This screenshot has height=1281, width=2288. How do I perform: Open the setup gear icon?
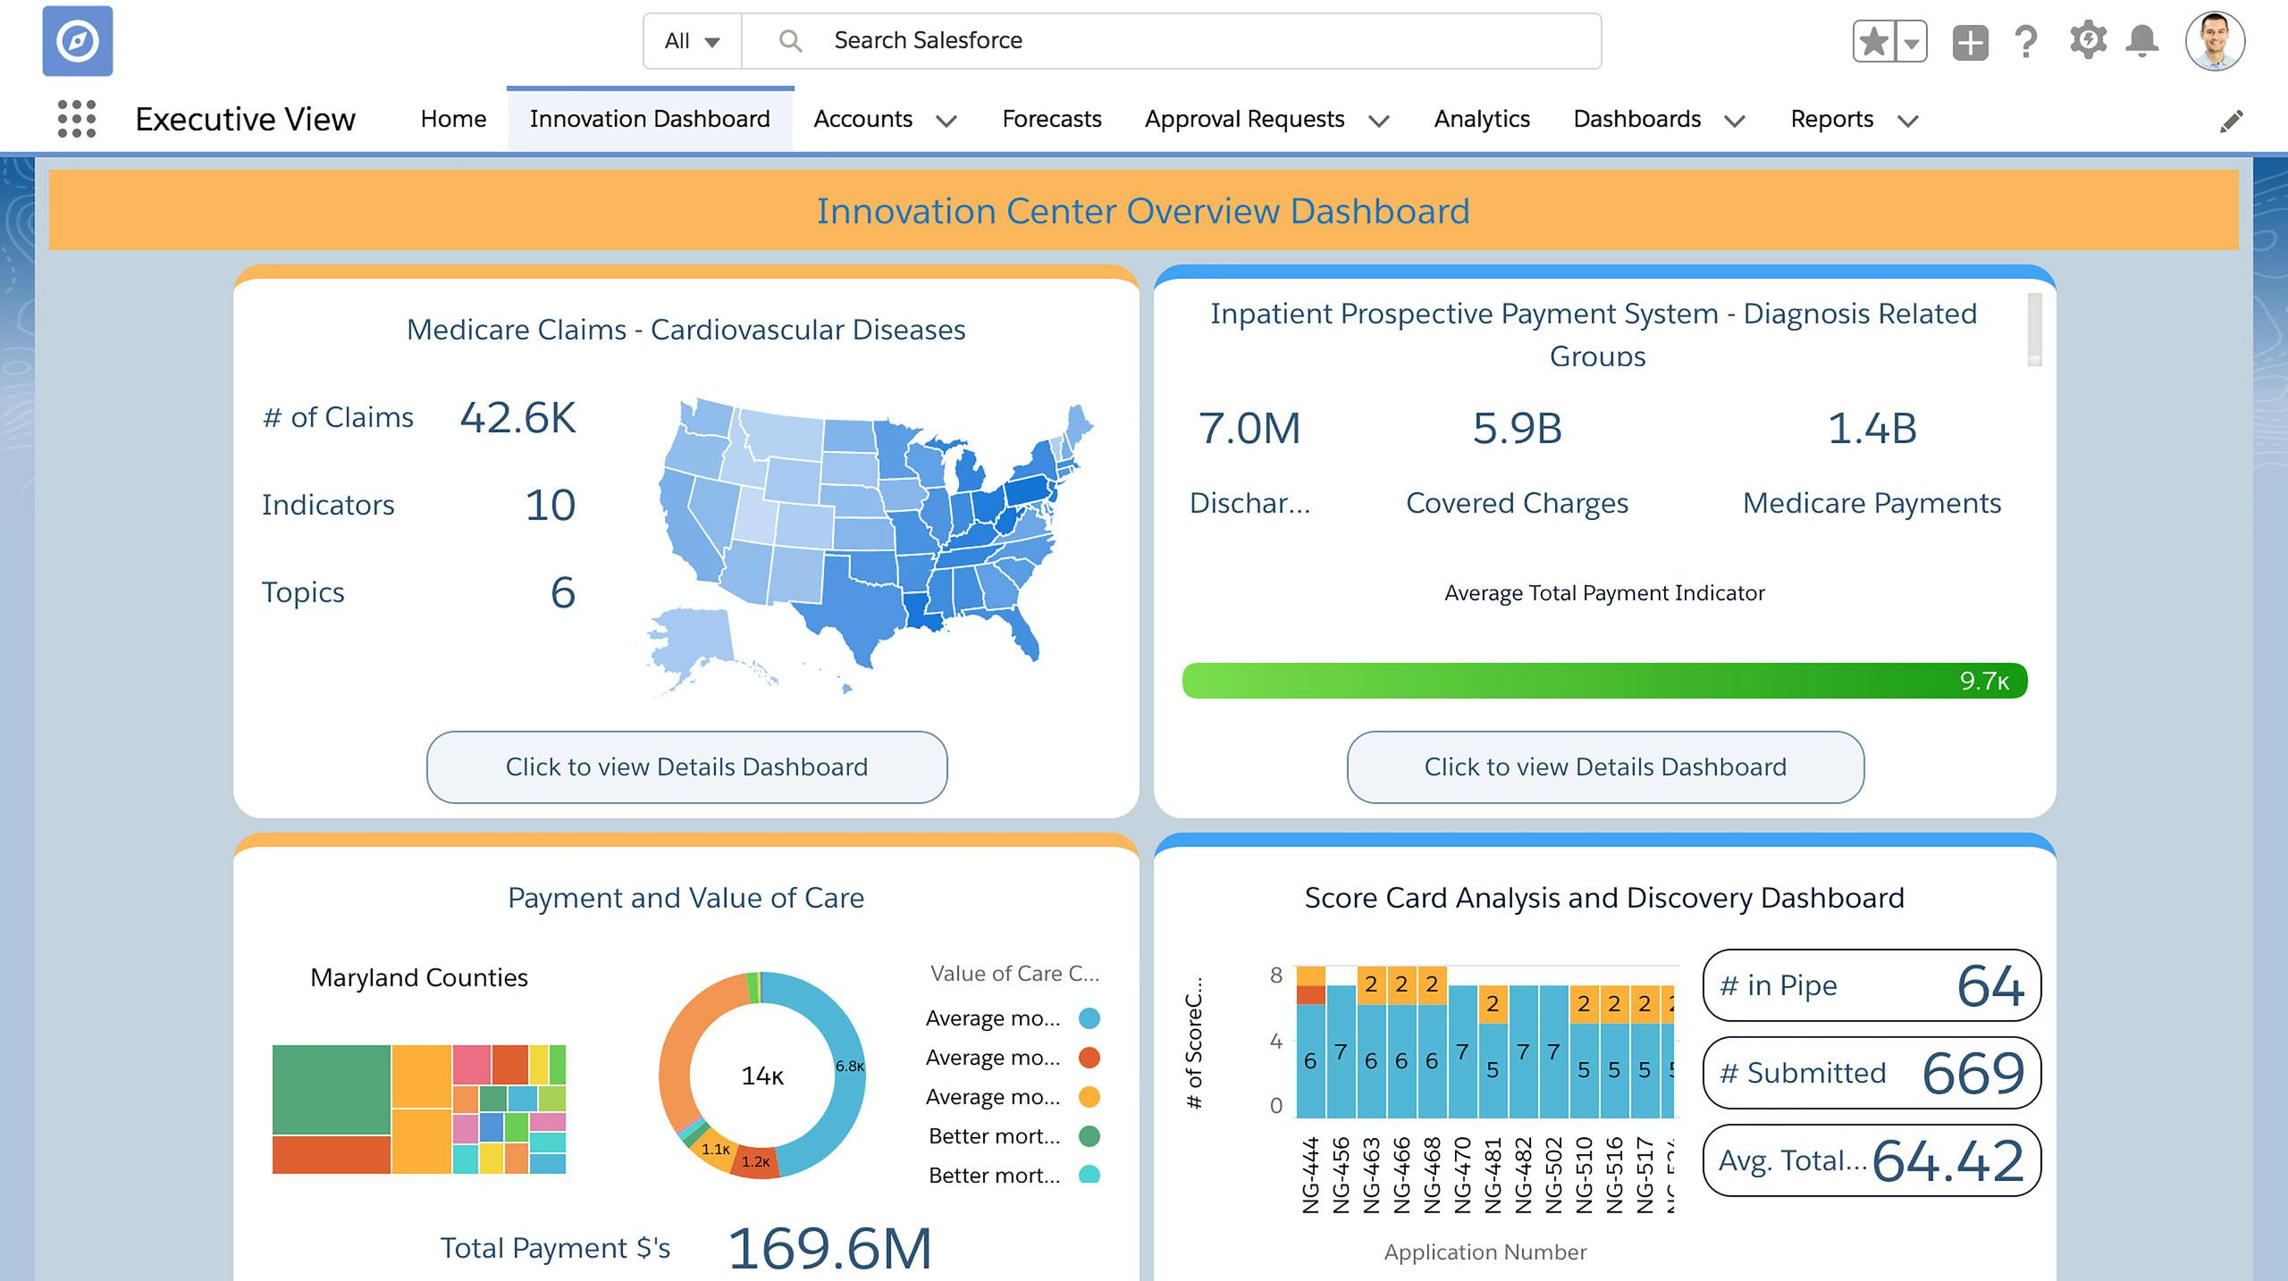(x=2088, y=41)
